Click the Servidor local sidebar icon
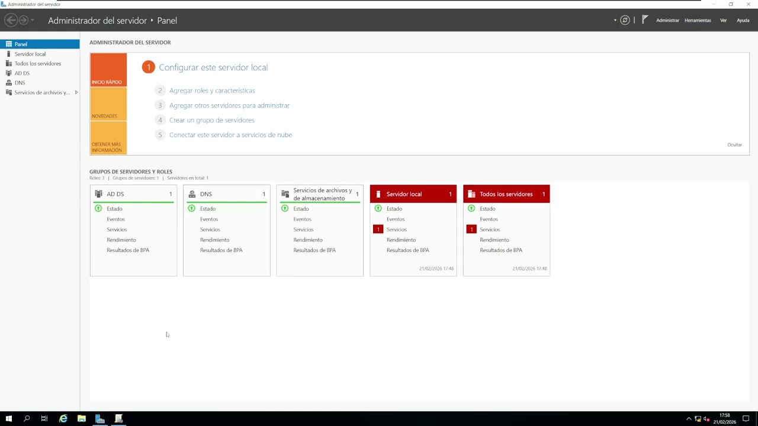Screen dimensions: 758x426 9,54
